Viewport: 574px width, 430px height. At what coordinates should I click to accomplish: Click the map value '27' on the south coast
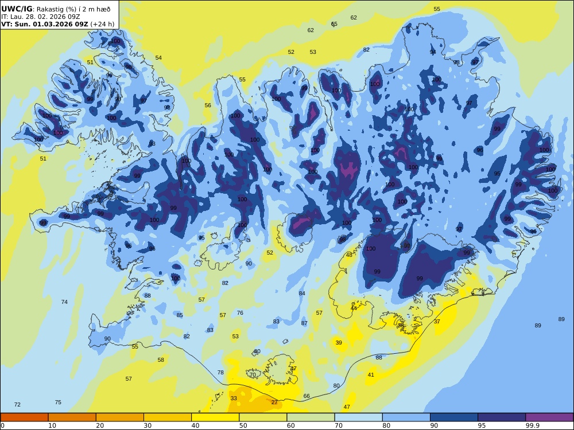tap(274, 402)
